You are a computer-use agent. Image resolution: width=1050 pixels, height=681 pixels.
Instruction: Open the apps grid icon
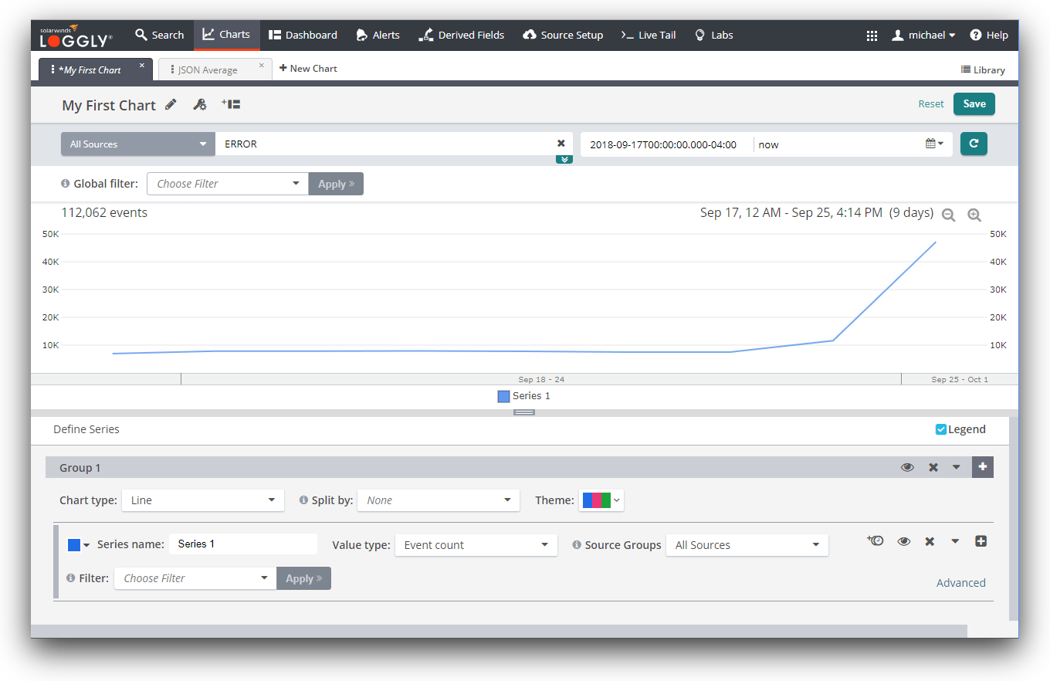[x=872, y=36]
